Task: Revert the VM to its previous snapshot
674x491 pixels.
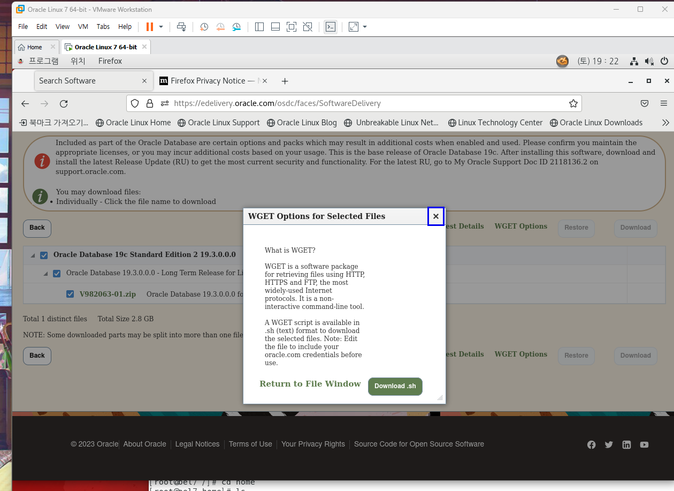Action: [x=220, y=27]
